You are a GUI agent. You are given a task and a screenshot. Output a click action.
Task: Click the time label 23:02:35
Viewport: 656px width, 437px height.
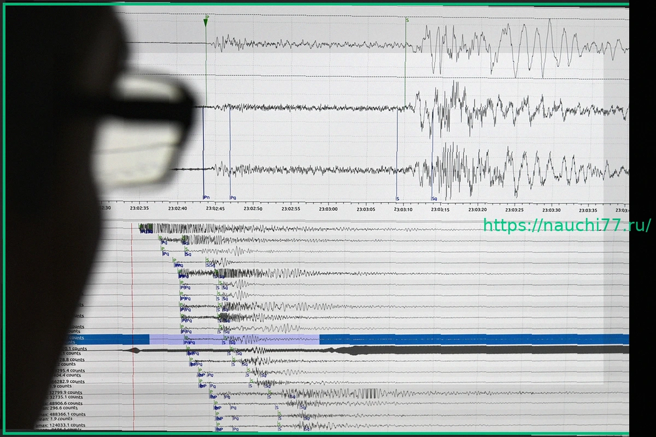tap(139, 208)
